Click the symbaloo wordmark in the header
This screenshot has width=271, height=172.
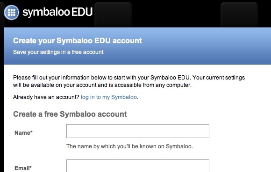click(x=46, y=13)
